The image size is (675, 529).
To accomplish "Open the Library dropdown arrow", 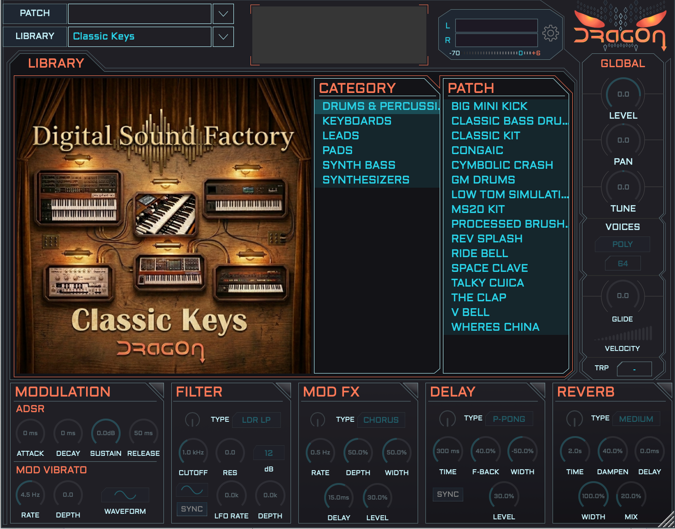I will (223, 37).
